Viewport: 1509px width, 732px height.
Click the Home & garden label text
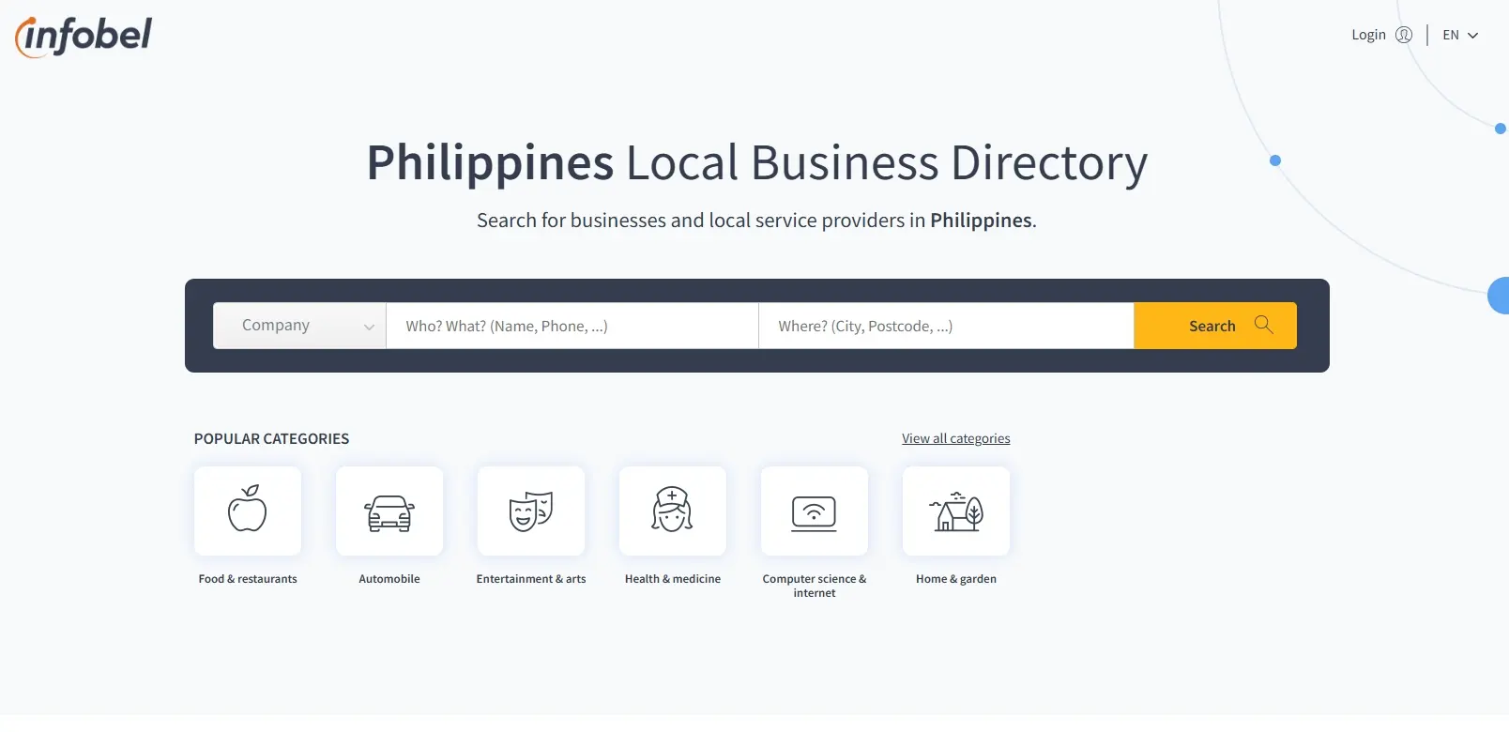[x=956, y=579]
